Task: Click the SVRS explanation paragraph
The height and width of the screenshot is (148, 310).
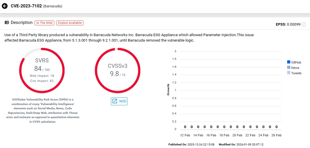Action: point(42,110)
